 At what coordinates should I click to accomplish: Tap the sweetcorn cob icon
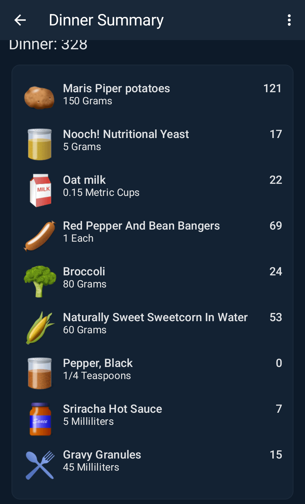pyautogui.click(x=40, y=328)
